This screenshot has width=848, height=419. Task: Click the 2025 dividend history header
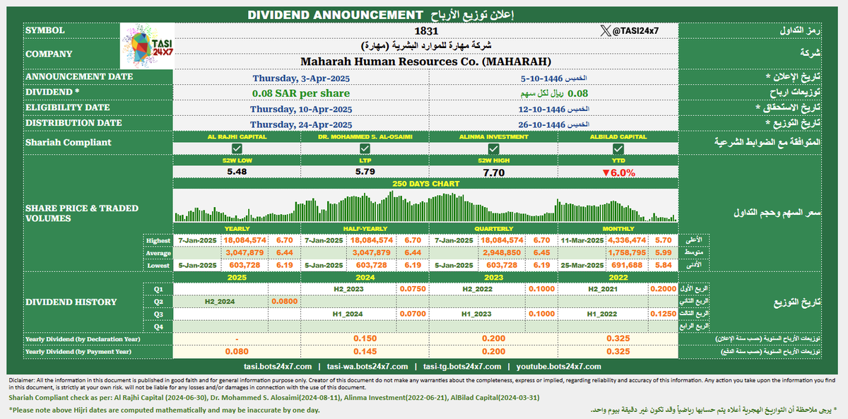pyautogui.click(x=237, y=278)
